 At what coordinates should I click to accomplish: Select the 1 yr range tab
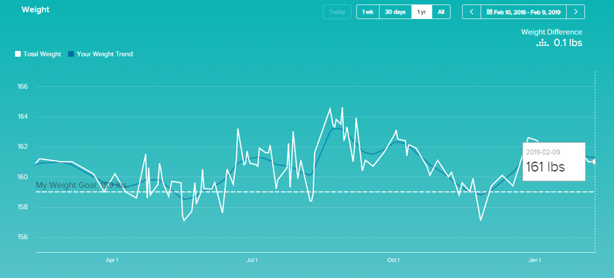click(x=422, y=12)
